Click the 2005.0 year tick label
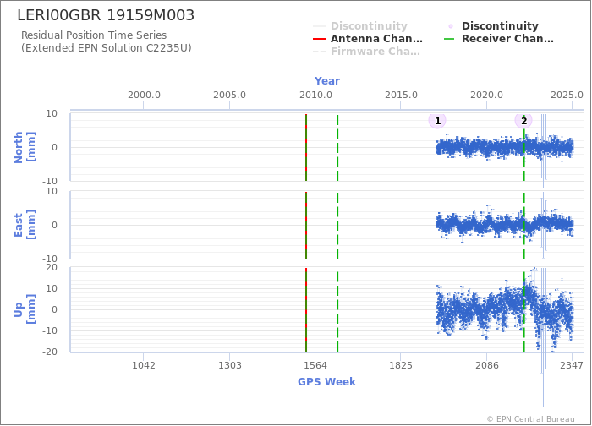Image resolution: width=592 pixels, height=426 pixels. pyautogui.click(x=229, y=95)
